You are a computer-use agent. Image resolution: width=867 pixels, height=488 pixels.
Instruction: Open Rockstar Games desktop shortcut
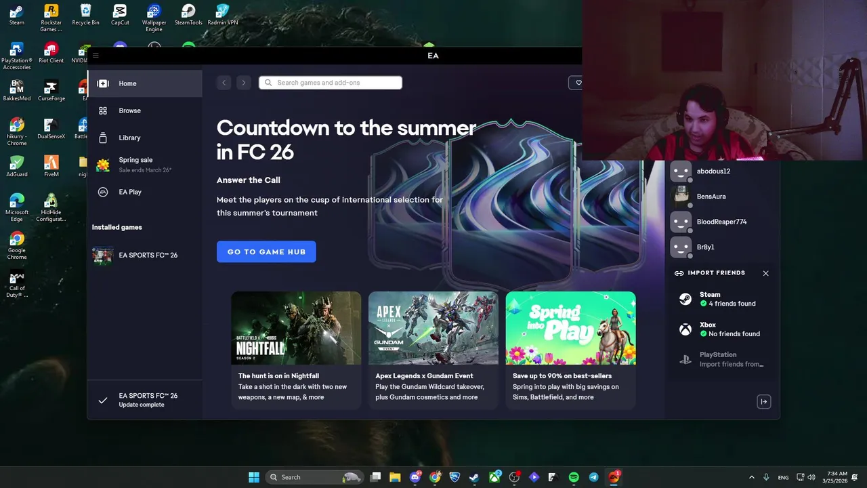[x=51, y=18]
